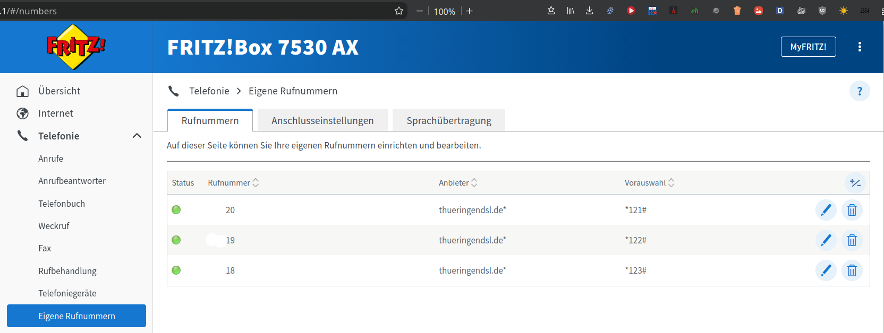Screen dimensions: 884x333
Task: Click the red play-button extension icon
Action: [631, 11]
